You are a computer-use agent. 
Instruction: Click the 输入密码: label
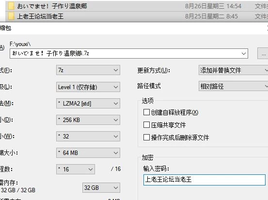pos(156,169)
